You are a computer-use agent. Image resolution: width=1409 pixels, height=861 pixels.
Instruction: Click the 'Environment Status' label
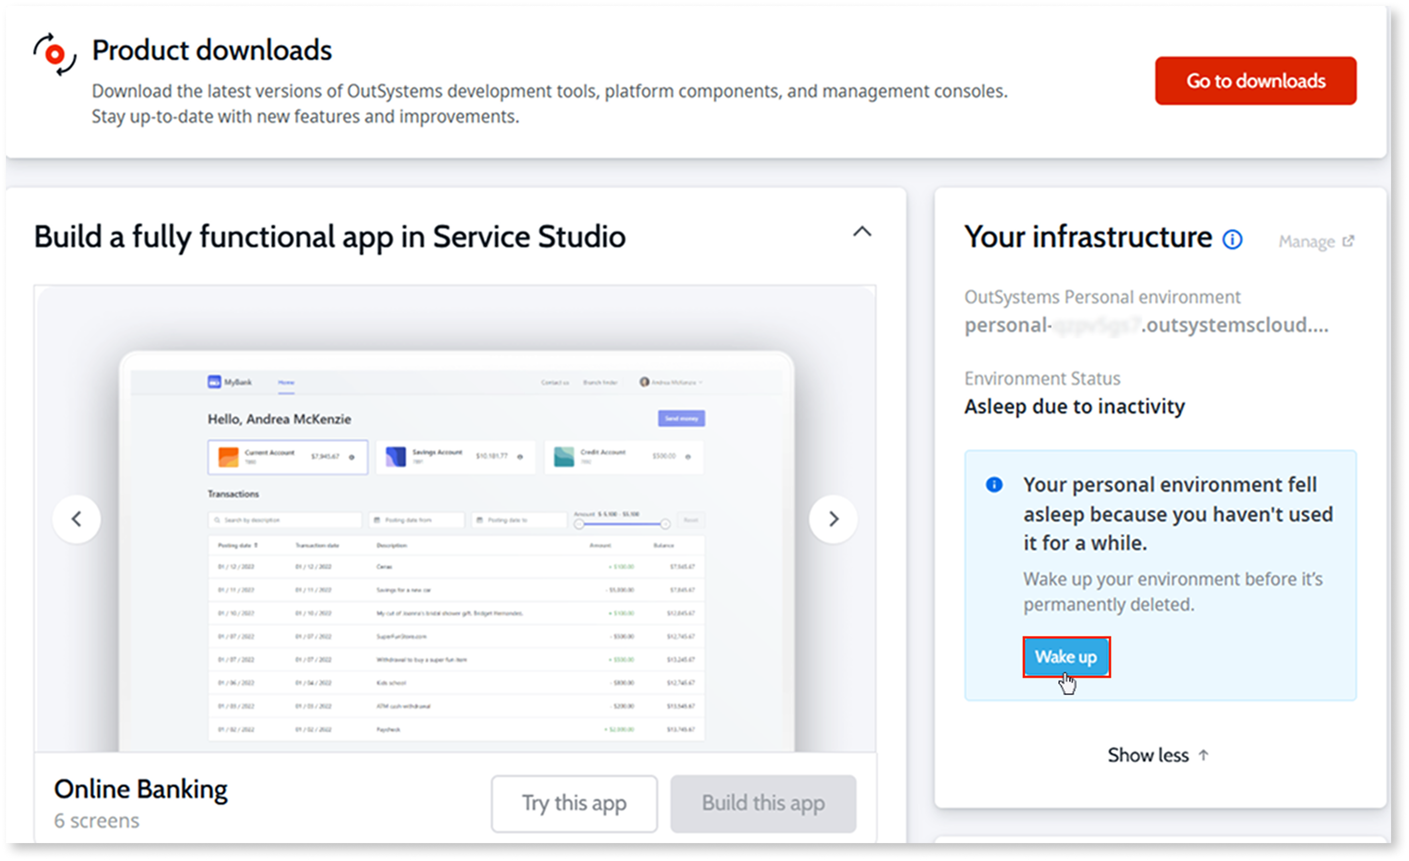[x=1042, y=378]
